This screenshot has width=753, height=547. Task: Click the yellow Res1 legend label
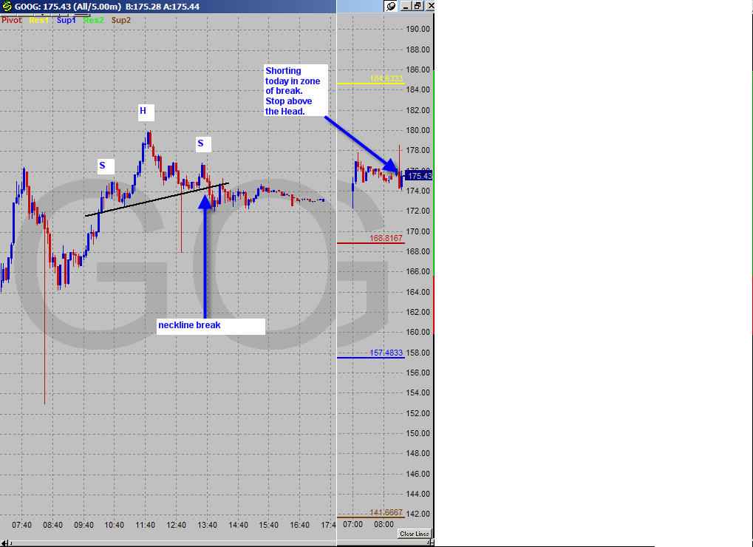(x=39, y=20)
